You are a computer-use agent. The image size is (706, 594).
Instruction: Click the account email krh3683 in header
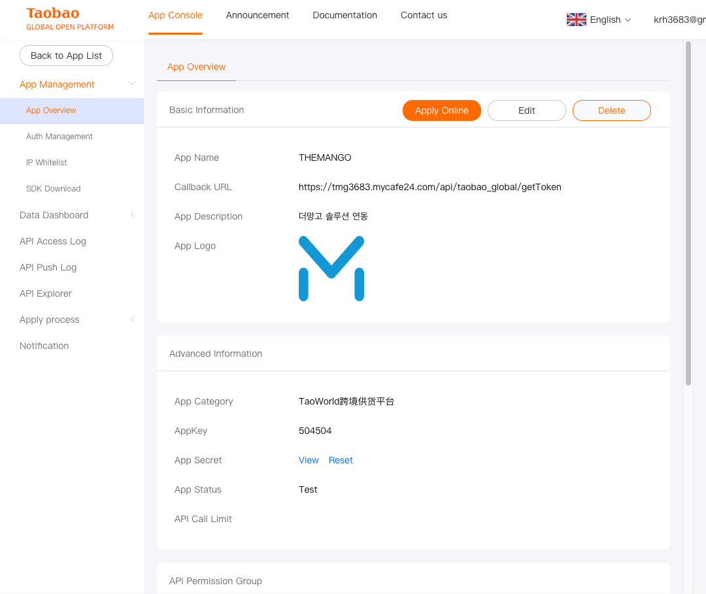point(679,20)
